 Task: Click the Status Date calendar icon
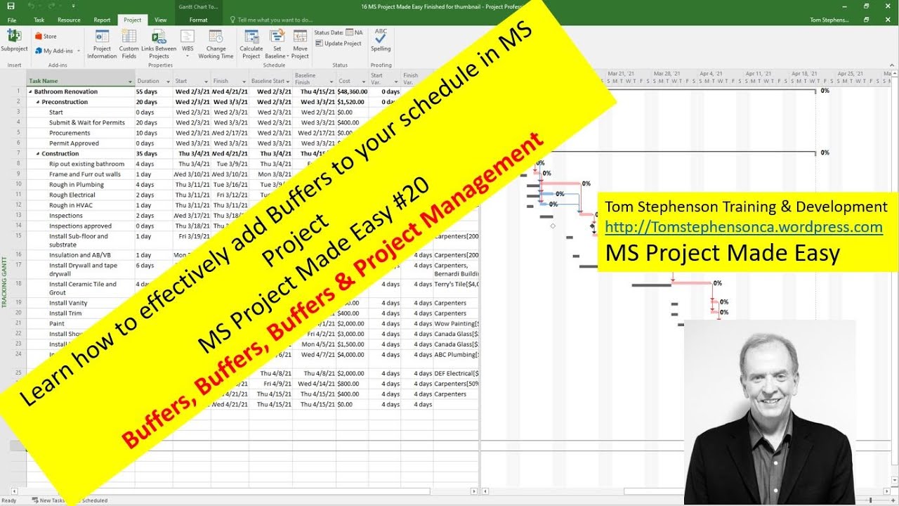(x=349, y=32)
